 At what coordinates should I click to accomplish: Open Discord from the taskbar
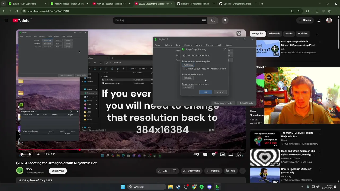pyautogui.click(x=209, y=187)
